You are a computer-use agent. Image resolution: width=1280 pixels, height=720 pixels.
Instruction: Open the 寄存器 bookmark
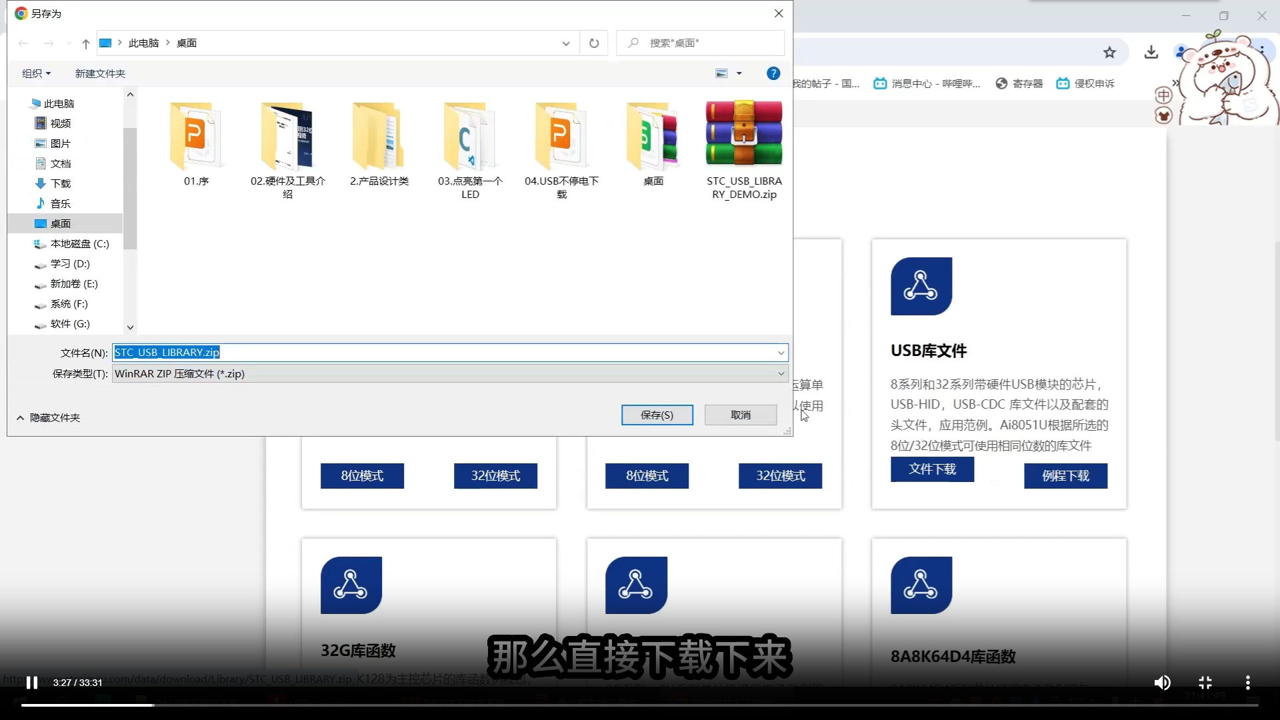[x=1019, y=83]
